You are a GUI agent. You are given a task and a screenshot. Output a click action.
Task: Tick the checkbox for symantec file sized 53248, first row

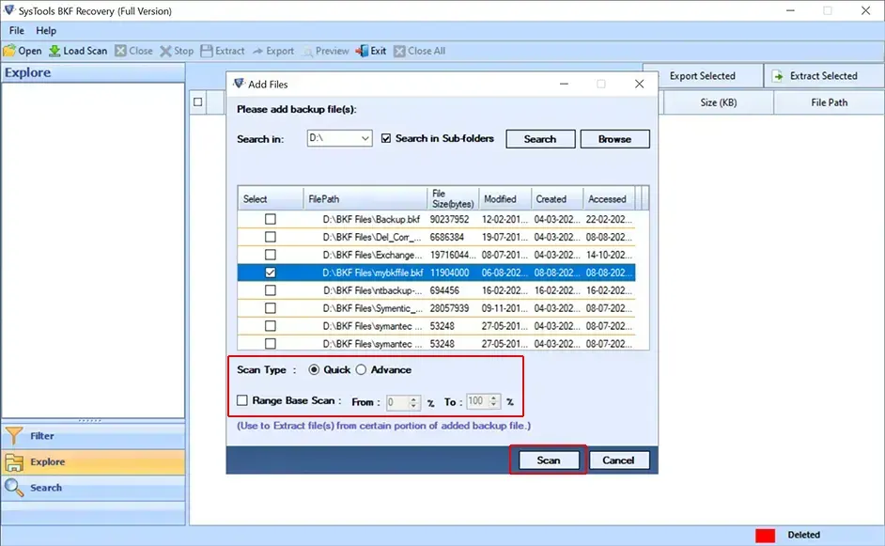pos(271,326)
